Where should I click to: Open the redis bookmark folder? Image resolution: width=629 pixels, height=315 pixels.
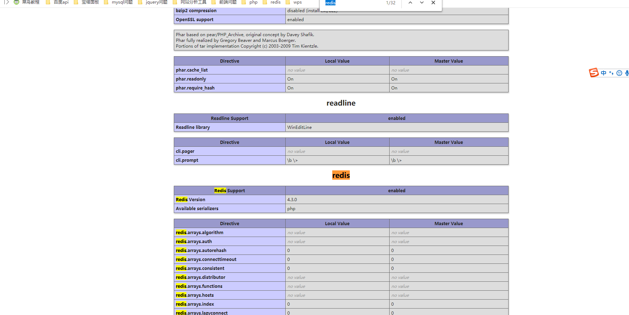point(272,2)
